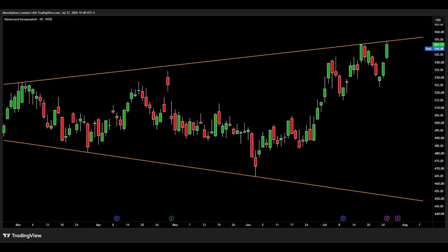The height and width of the screenshot is (252, 448).
Task: Click the 26 date label on the time axis
Action: (x=233, y=225)
